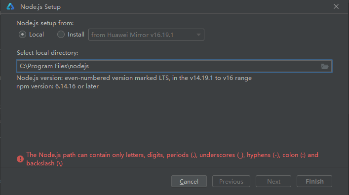Click the "Local" option label text
Screen dimensions: 349x195
click(x=37, y=35)
